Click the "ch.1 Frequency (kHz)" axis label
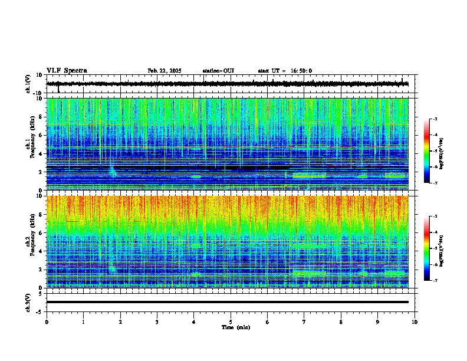The width and height of the screenshot is (467, 361). [31, 137]
